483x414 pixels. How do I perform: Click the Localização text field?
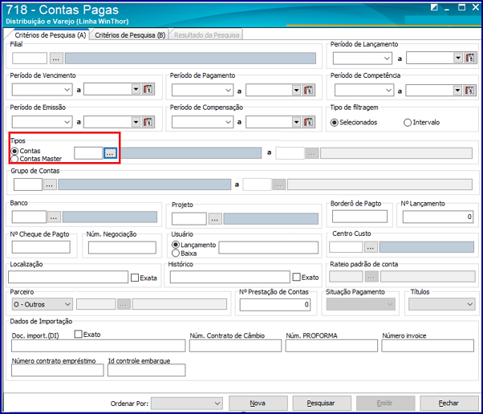[x=68, y=277]
